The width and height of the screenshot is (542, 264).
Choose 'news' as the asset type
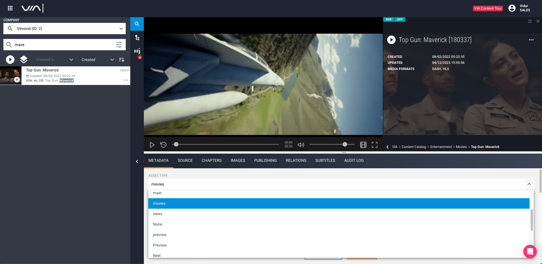(339, 214)
